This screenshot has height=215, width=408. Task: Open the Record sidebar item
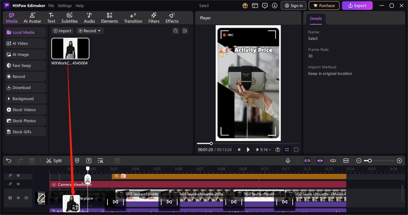click(25, 77)
